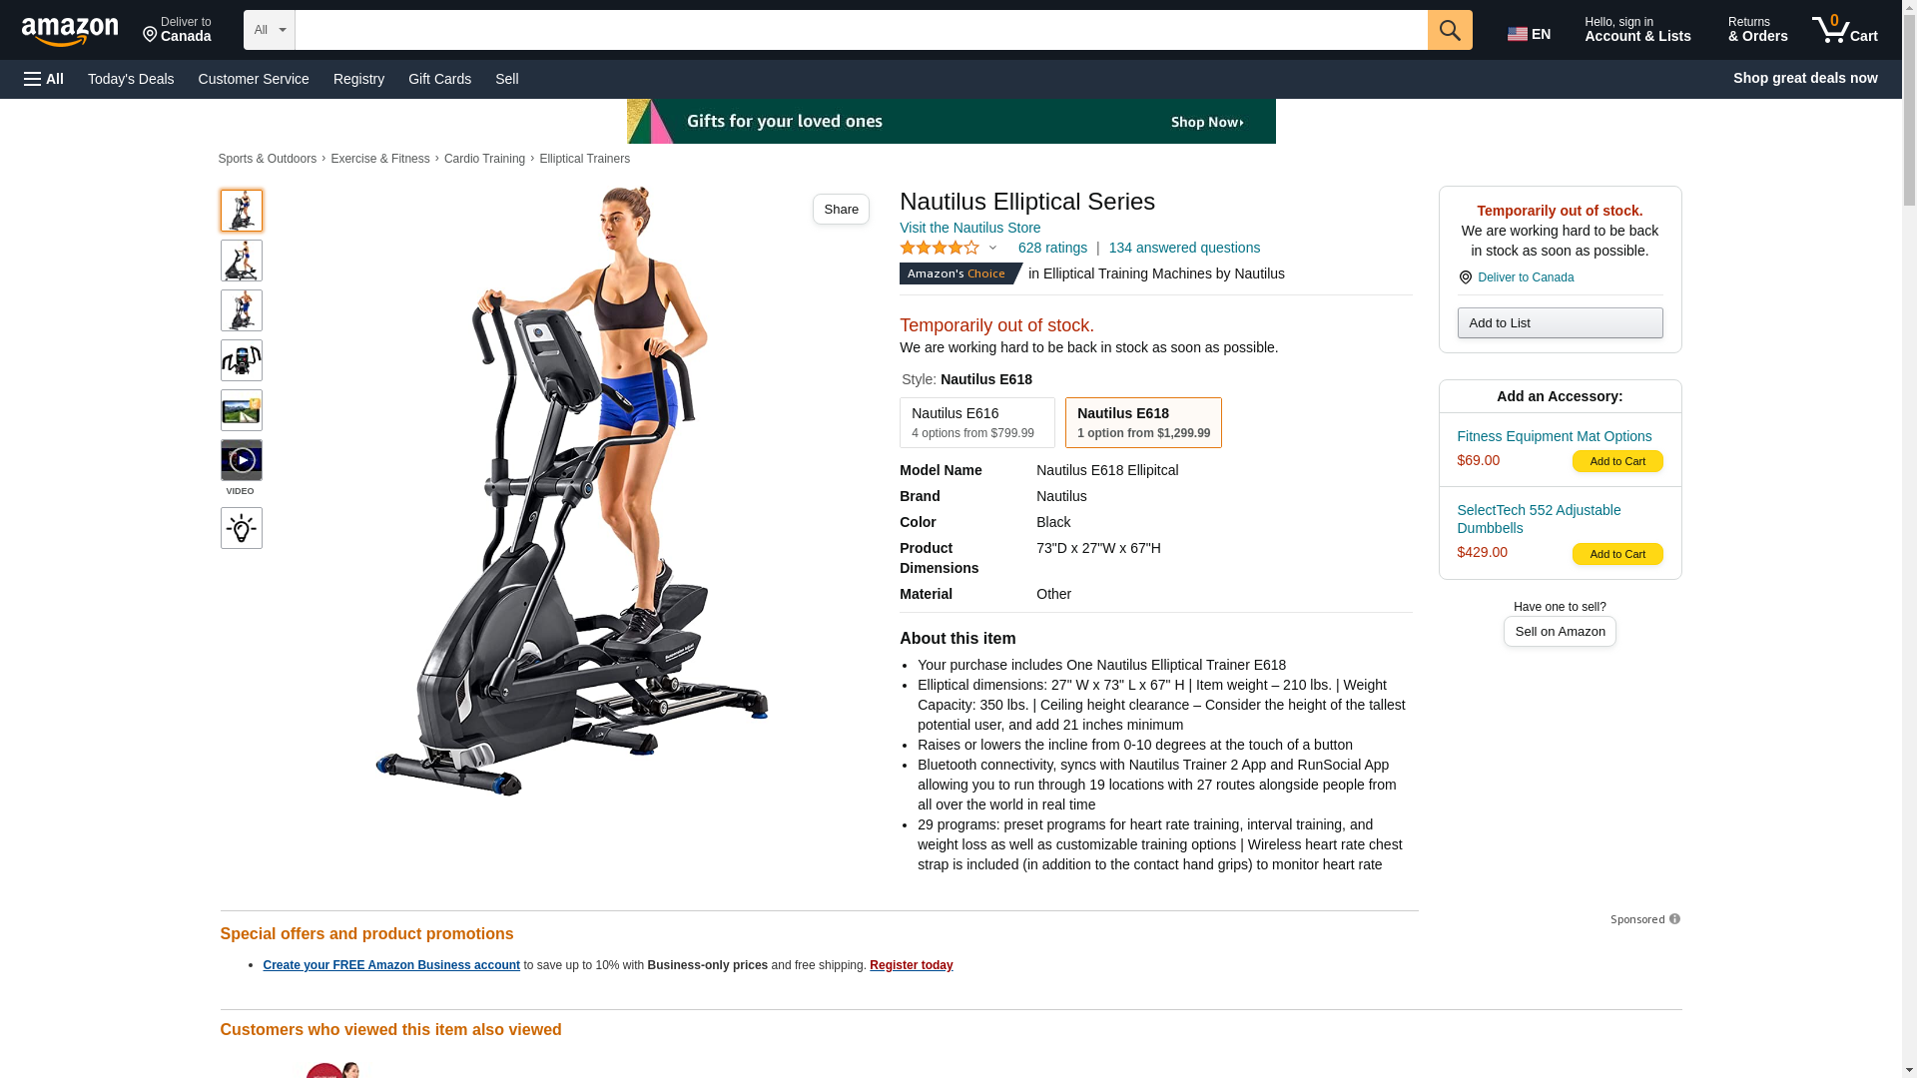
Task: Select the Nautilus E616 style option
Action: [x=976, y=422]
